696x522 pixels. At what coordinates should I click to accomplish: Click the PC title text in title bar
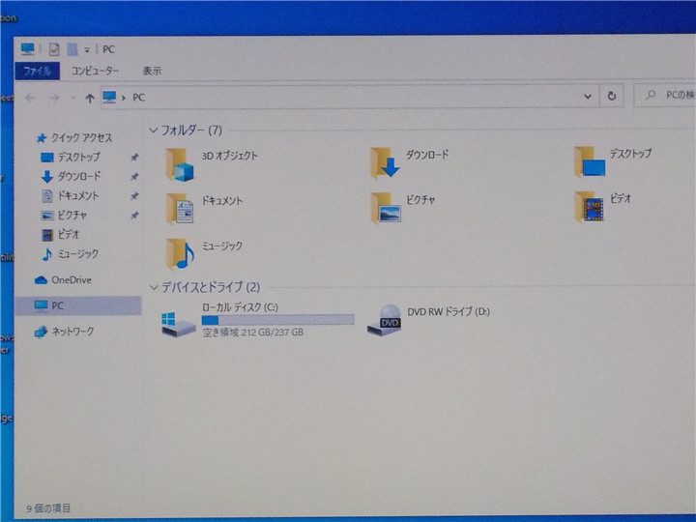pos(108,49)
